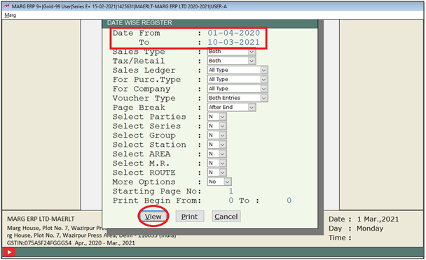Click the Voucher Type label
This screenshot has height=260, width=426.
click(x=144, y=99)
